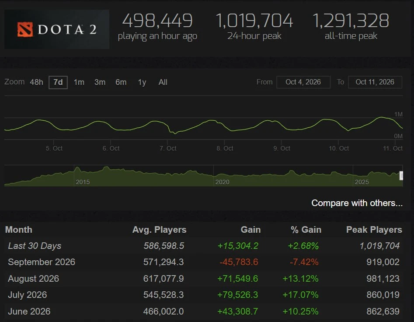This screenshot has height=322, width=414.
Task: Click the Dota 2 logo banner
Action: click(x=57, y=29)
